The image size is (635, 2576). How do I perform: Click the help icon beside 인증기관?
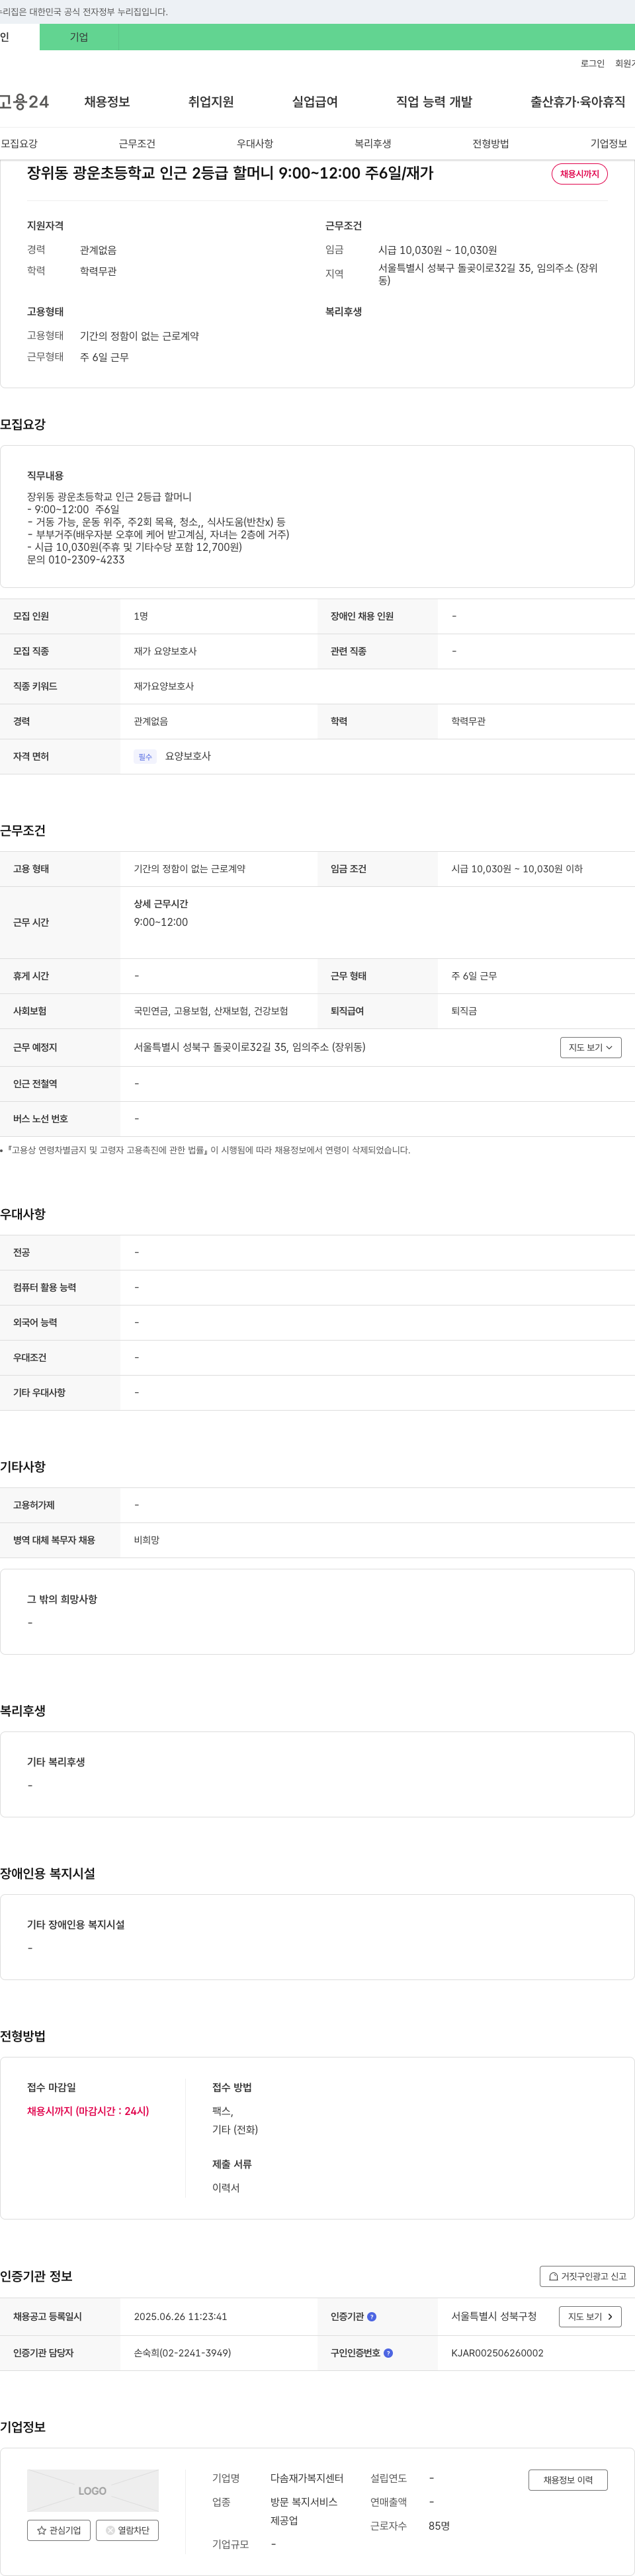click(372, 2316)
